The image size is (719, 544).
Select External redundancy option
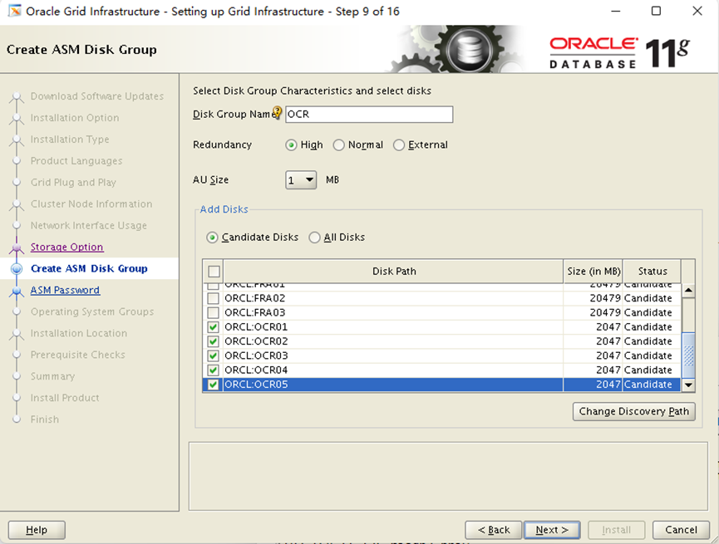399,145
